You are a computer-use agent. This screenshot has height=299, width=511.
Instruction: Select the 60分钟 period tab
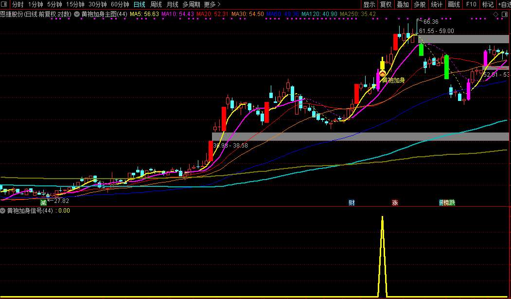tap(120, 4)
